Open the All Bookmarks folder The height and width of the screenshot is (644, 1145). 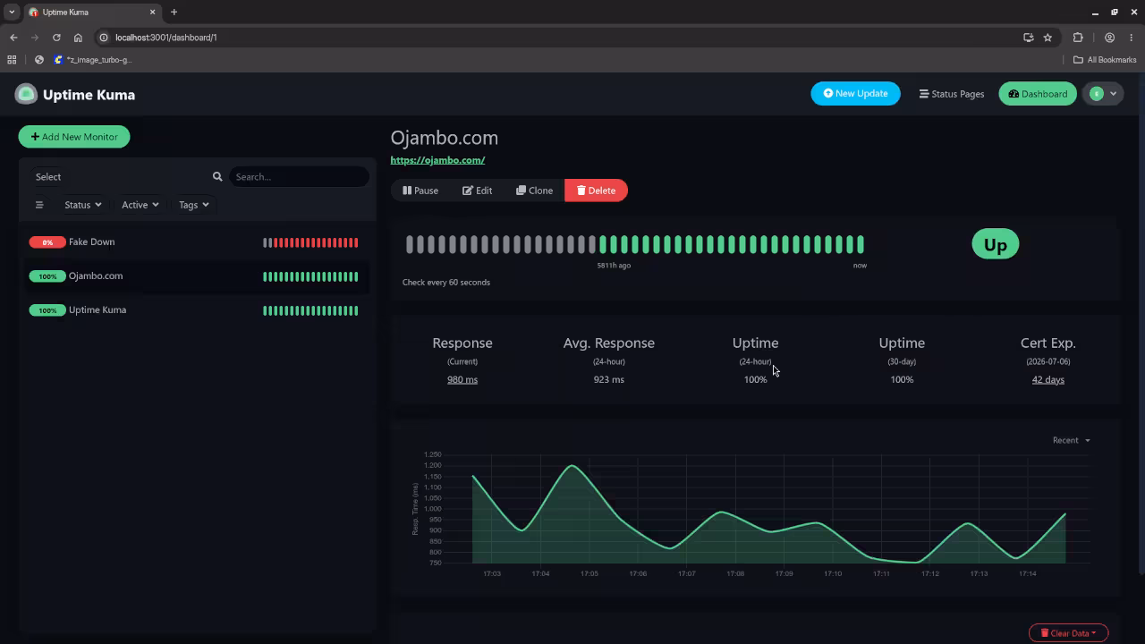click(x=1105, y=60)
